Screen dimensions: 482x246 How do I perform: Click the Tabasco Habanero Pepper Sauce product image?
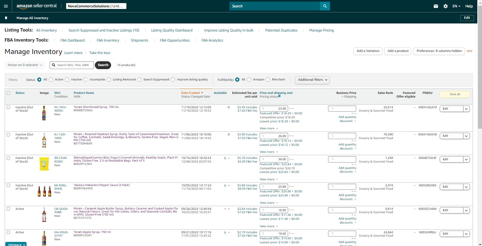click(x=44, y=191)
